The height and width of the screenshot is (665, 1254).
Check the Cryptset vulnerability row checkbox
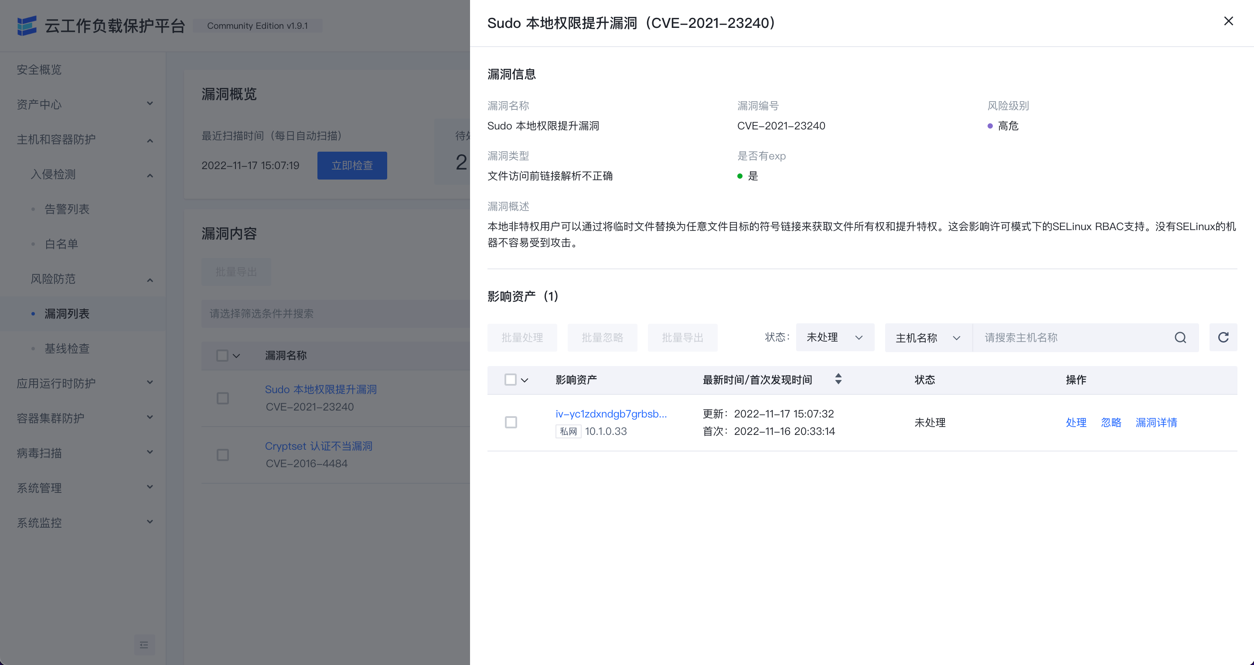point(222,455)
